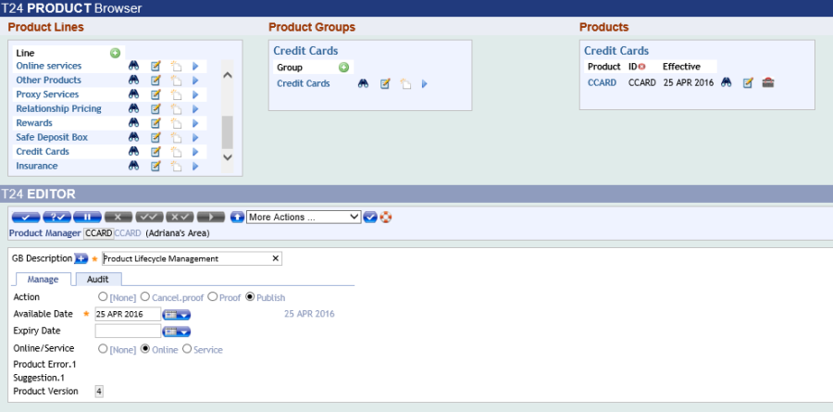The width and height of the screenshot is (833, 412).
Task: View Online services line with binoculars icon
Action: 134,66
